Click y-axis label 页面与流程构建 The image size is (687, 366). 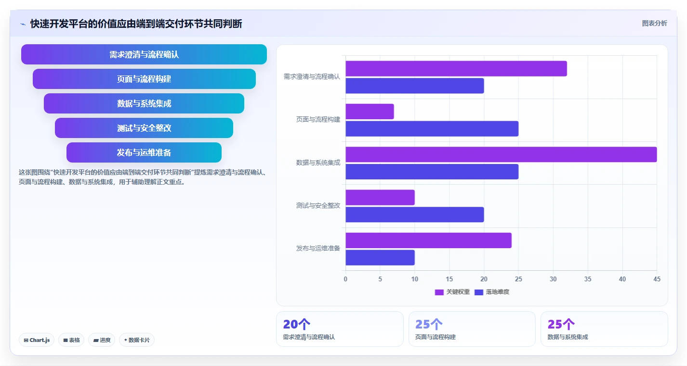click(x=318, y=119)
